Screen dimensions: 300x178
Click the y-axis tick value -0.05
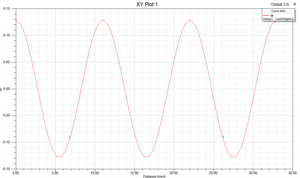tap(6, 115)
